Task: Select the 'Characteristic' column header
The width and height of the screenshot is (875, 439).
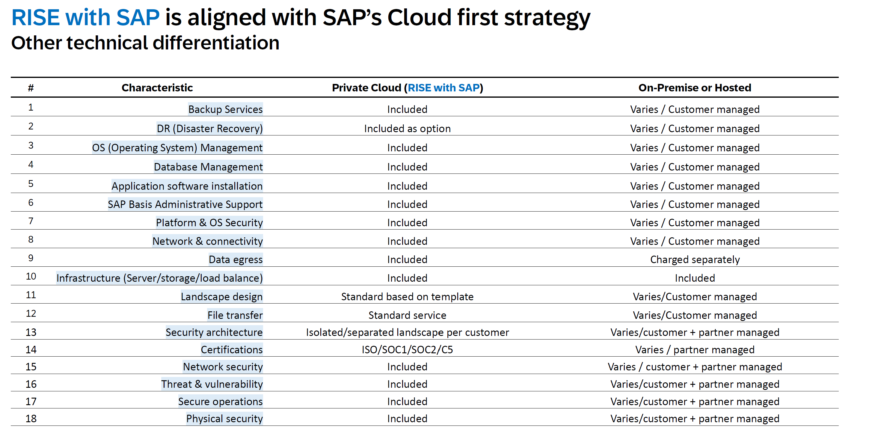Action: click(x=157, y=88)
